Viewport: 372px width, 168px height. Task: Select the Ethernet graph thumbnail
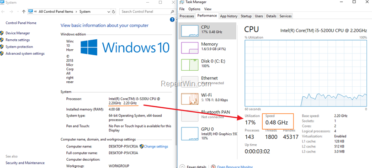[190, 82]
